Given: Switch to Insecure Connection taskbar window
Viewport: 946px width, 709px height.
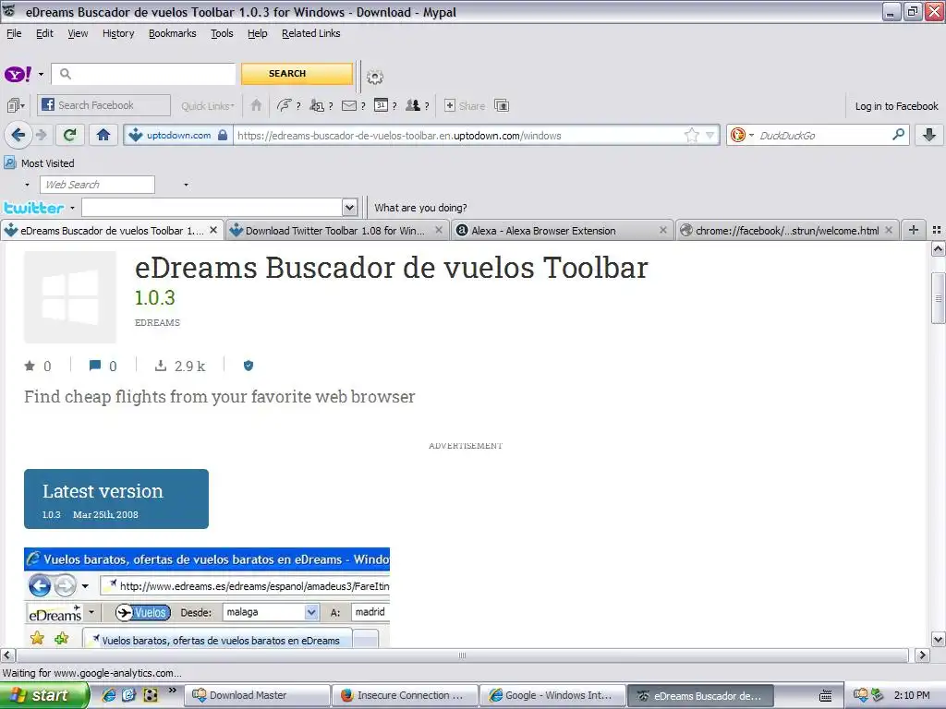Looking at the screenshot, I should [406, 695].
